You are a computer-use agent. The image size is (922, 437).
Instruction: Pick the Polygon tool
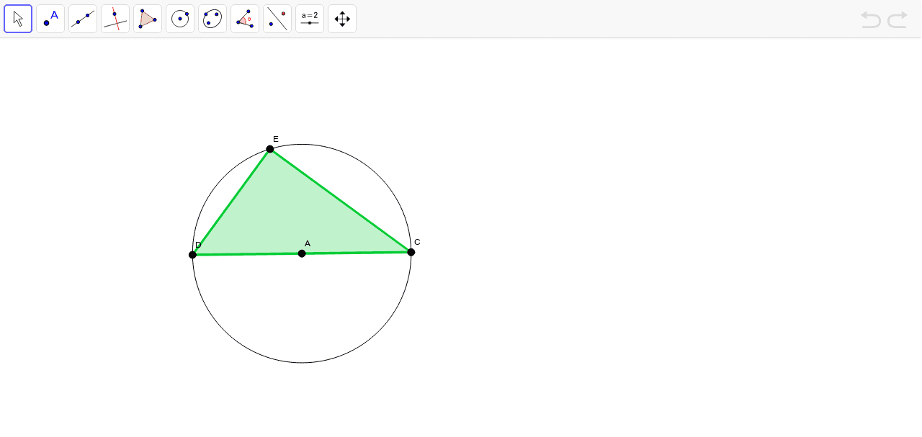tap(148, 19)
